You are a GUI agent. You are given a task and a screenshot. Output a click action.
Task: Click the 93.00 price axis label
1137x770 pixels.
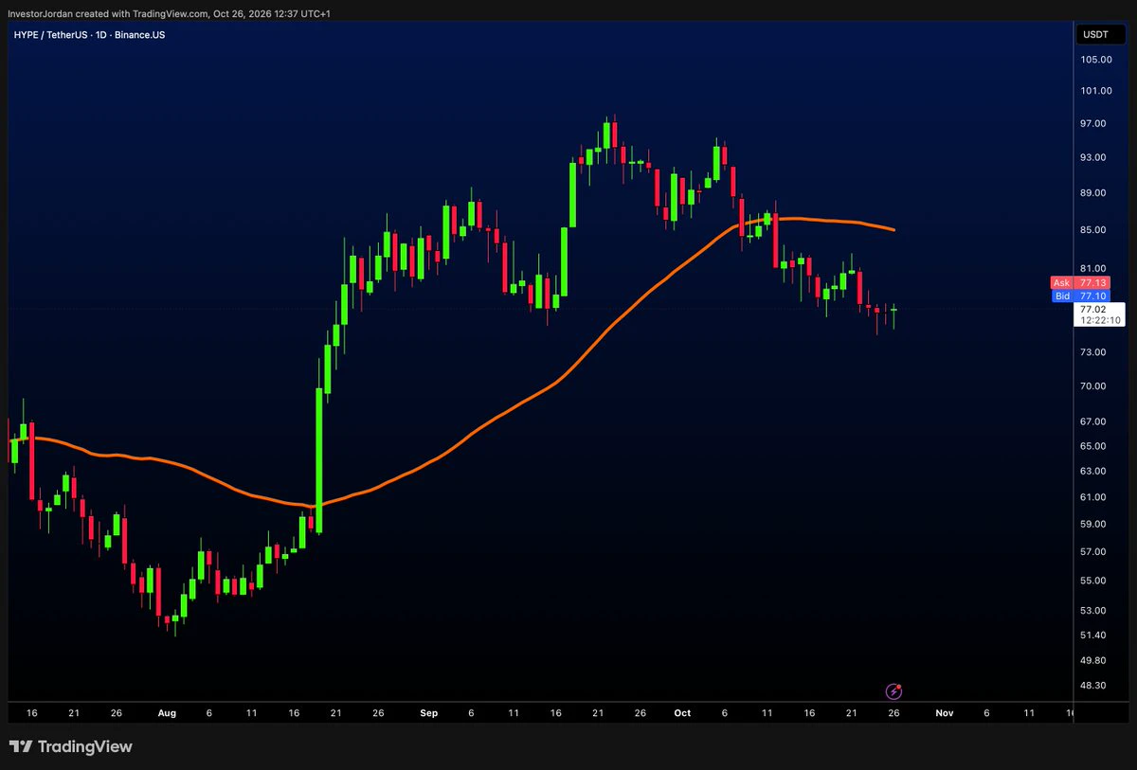[1093, 157]
